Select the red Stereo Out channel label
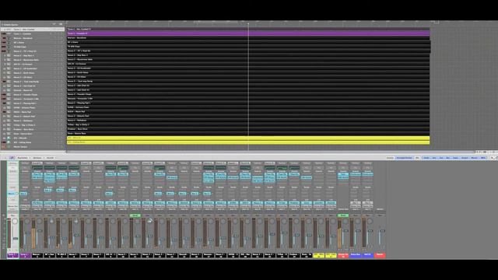498x280 pixels. (343, 255)
